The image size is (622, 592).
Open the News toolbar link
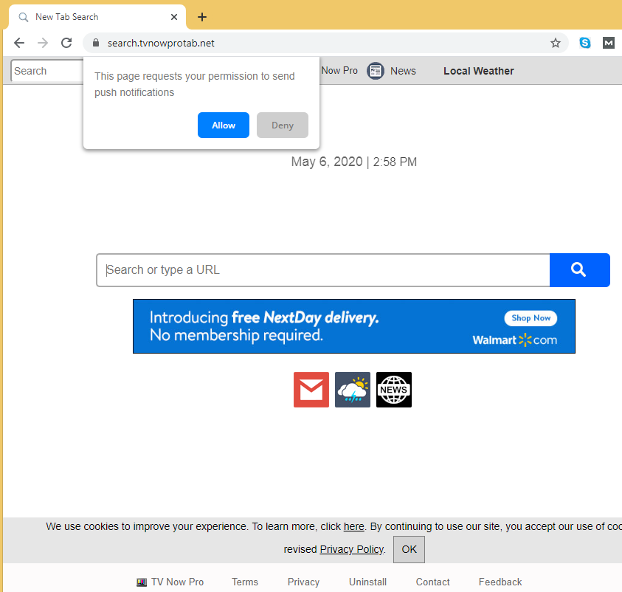pyautogui.click(x=403, y=71)
